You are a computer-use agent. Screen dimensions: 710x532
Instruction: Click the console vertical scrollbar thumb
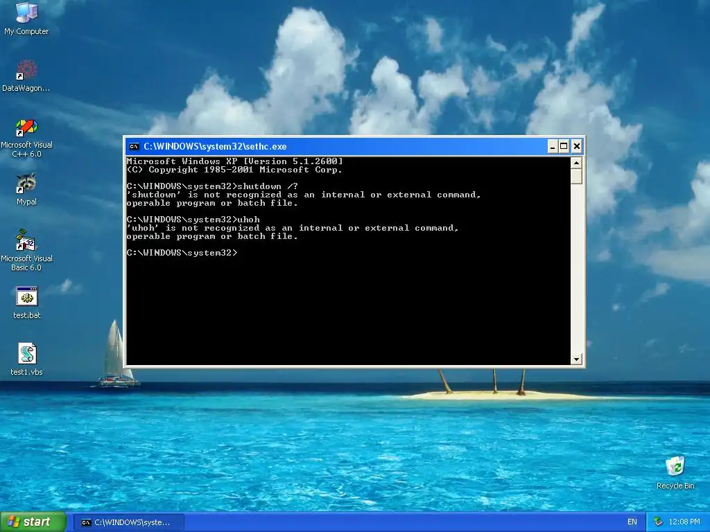pos(576,176)
